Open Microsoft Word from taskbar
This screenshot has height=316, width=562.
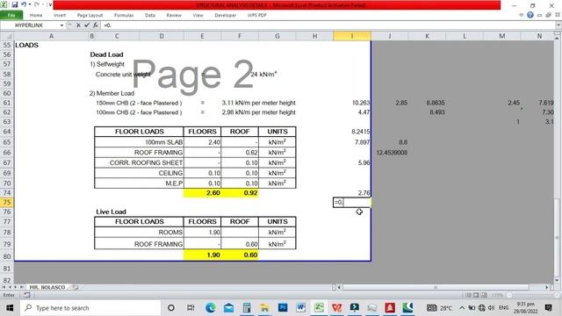click(x=300, y=308)
